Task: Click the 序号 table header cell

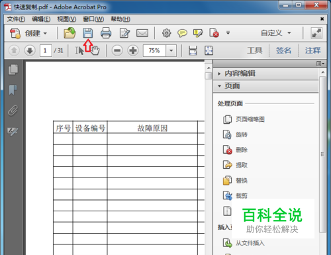Action: pyautogui.click(x=63, y=128)
